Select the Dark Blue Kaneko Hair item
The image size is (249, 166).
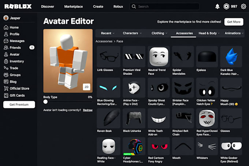click(x=231, y=56)
